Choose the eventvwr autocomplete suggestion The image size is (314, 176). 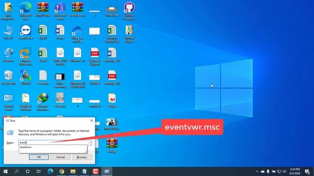[x=53, y=147]
